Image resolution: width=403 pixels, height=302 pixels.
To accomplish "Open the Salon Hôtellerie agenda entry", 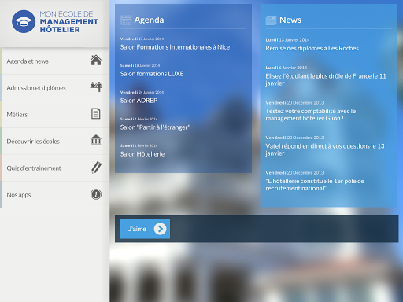I will click(x=142, y=154).
